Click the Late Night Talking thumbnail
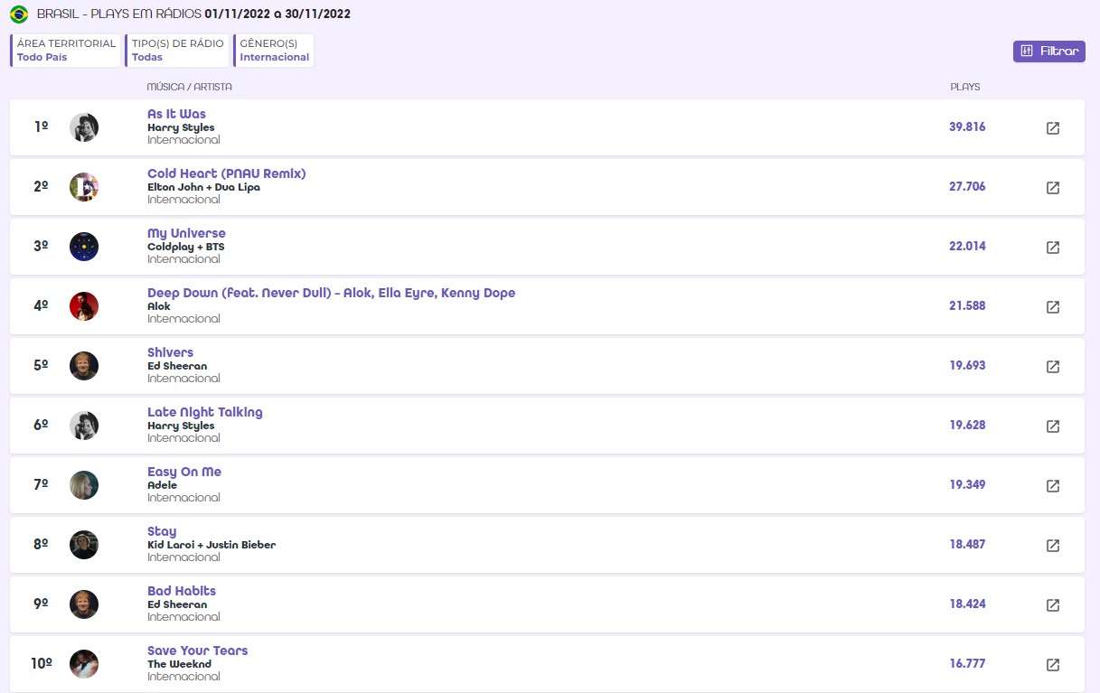The image size is (1100, 693). tap(84, 426)
